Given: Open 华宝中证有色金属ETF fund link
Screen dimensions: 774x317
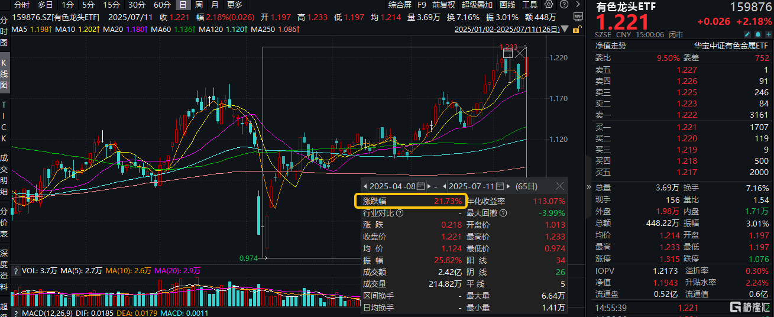Looking at the screenshot, I should point(731,45).
